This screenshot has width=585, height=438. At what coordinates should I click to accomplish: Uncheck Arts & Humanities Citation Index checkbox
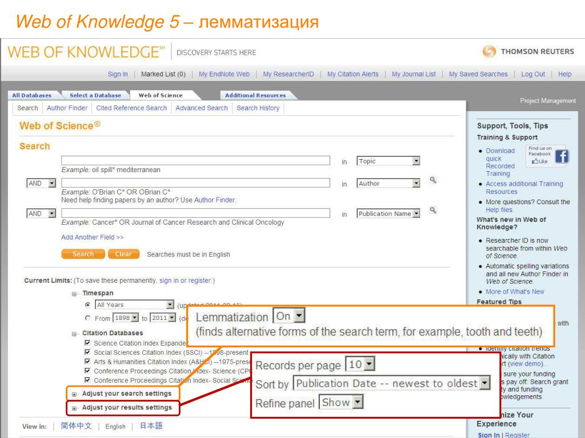pos(87,361)
